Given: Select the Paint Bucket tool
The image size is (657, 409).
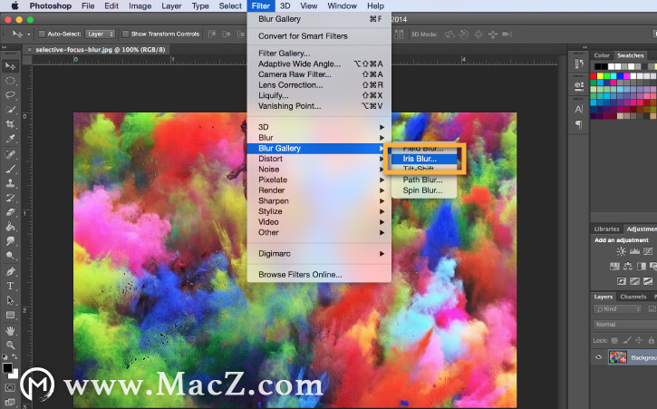Looking at the screenshot, I should pos(10,227).
